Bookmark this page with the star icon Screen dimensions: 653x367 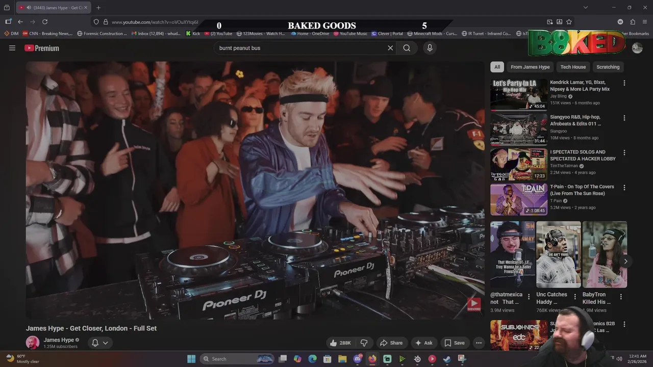[x=569, y=22]
